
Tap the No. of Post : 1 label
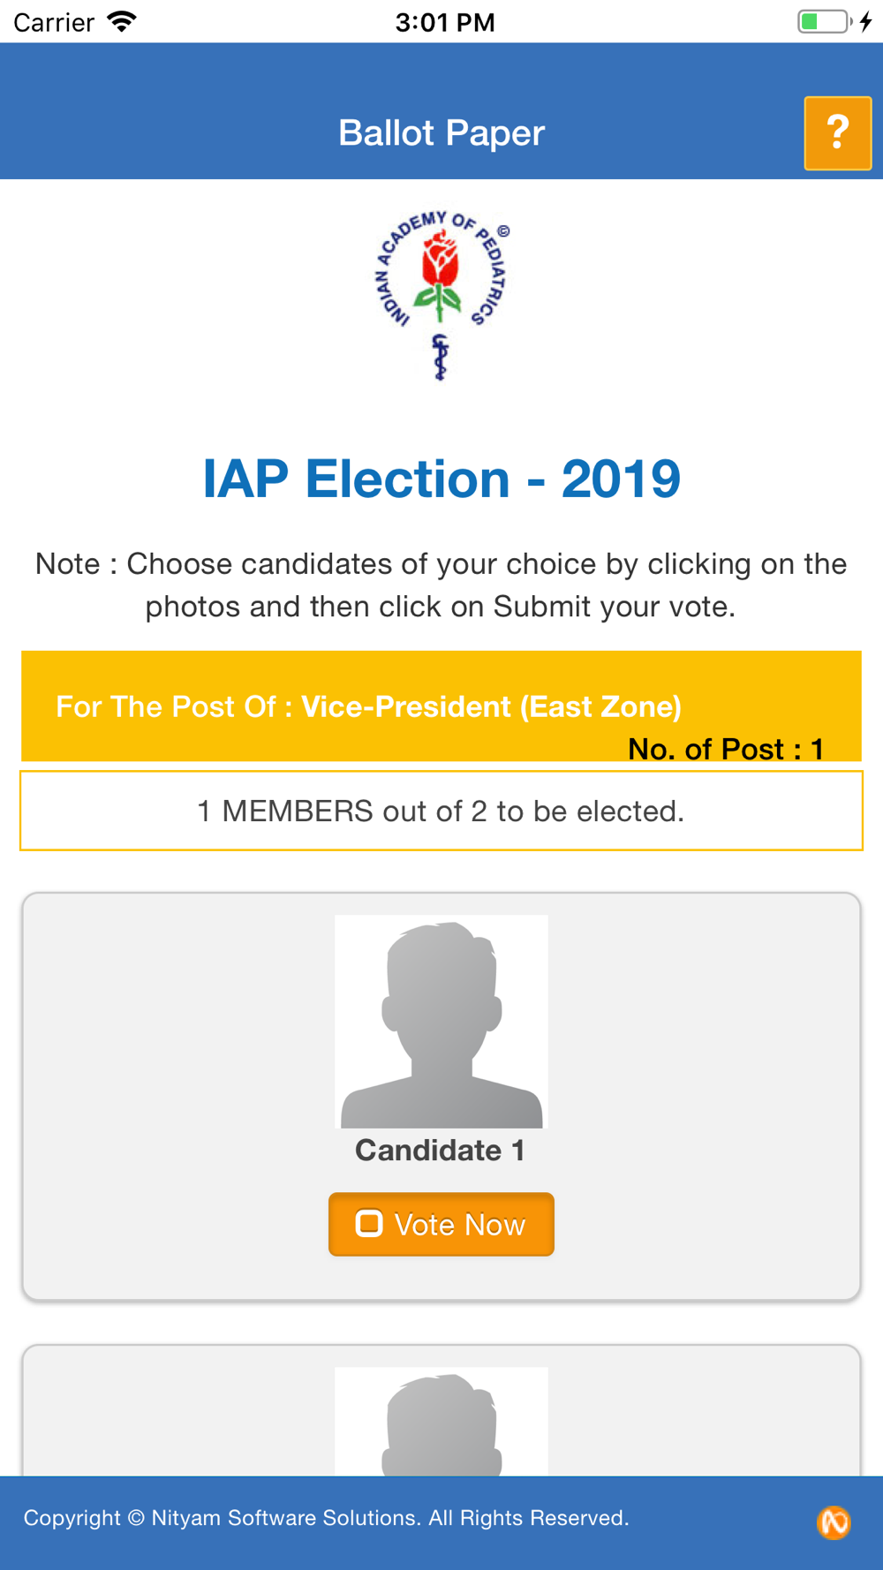tap(726, 749)
